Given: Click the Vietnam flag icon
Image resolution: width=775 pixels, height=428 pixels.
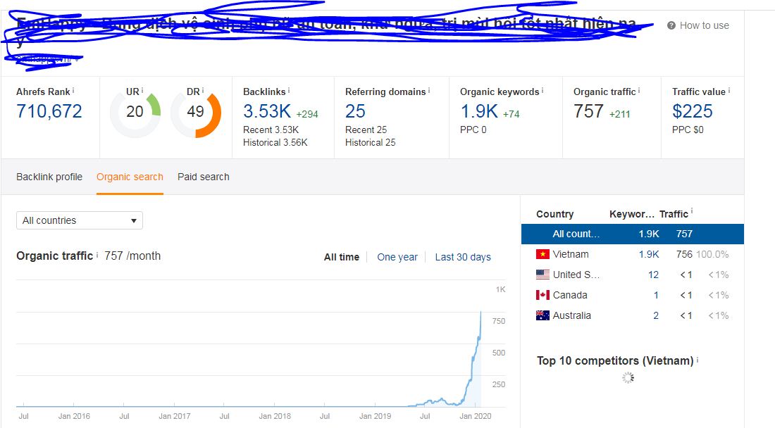Looking at the screenshot, I should [x=542, y=254].
